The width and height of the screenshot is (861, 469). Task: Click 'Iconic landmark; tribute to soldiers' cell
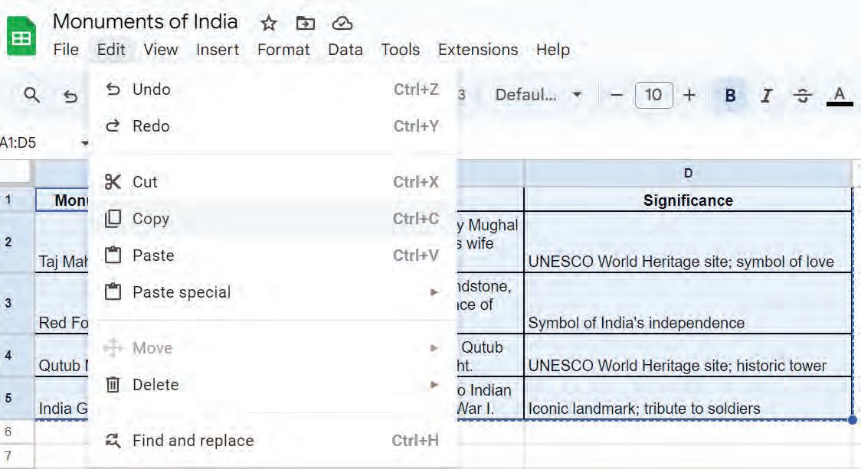click(x=688, y=399)
